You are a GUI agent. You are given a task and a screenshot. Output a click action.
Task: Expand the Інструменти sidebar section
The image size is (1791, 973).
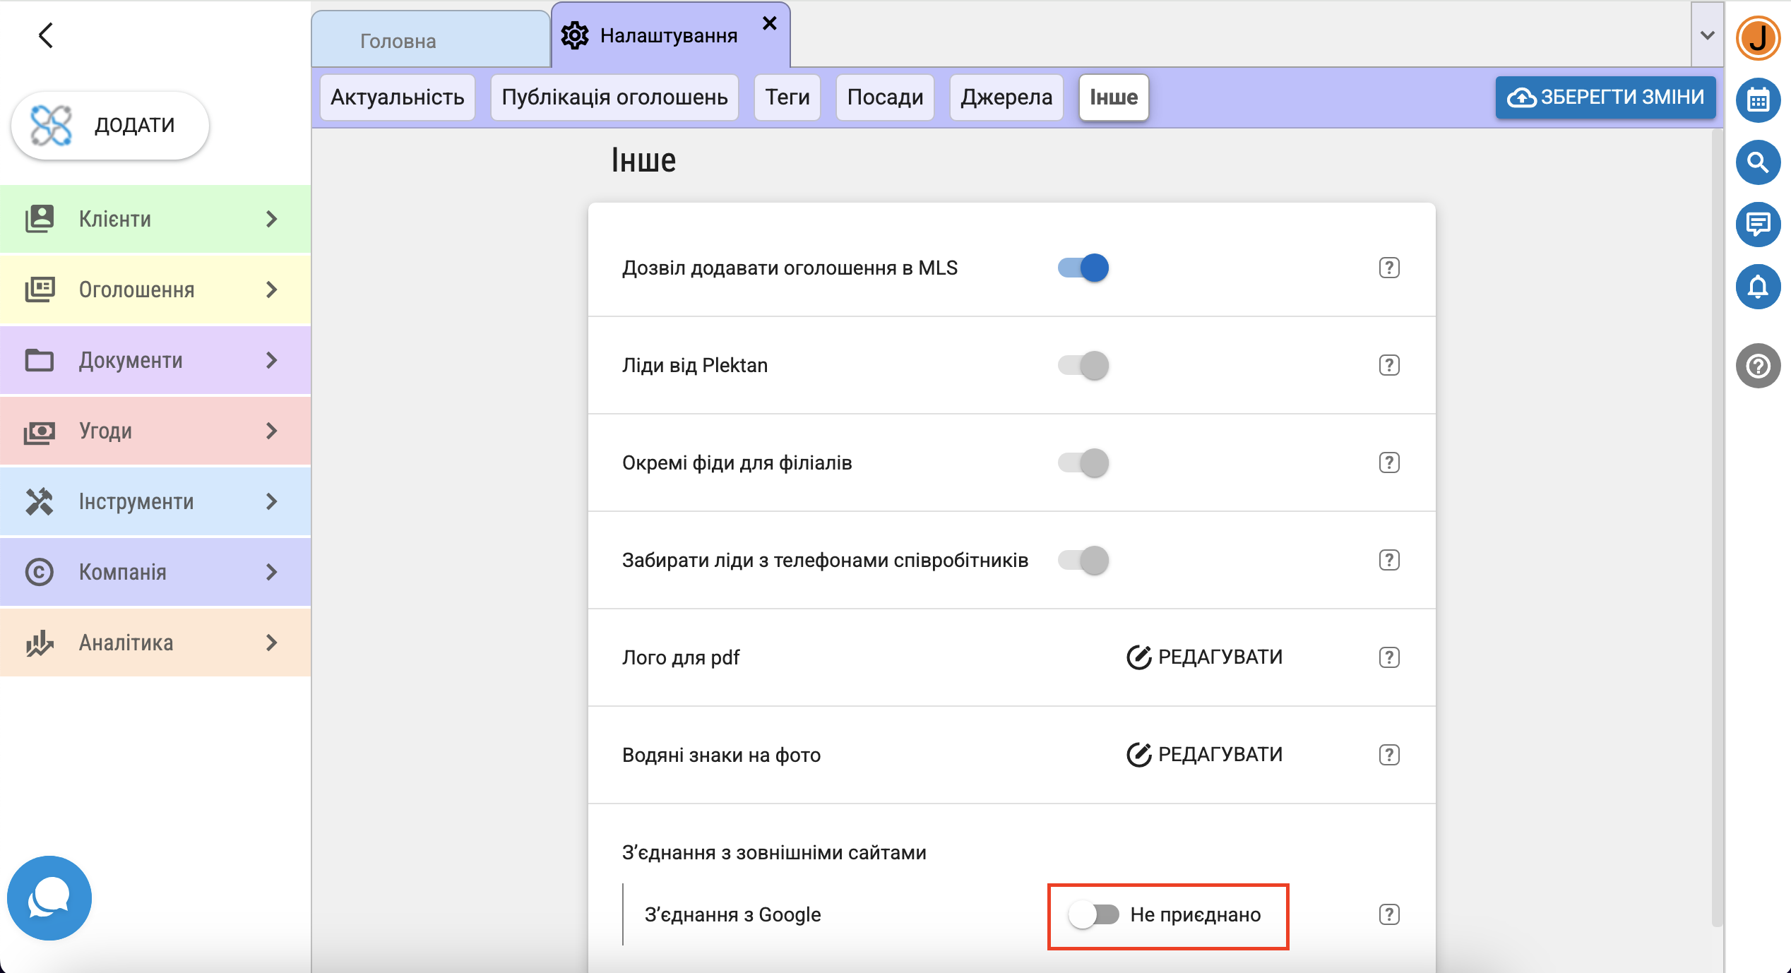[x=155, y=501]
